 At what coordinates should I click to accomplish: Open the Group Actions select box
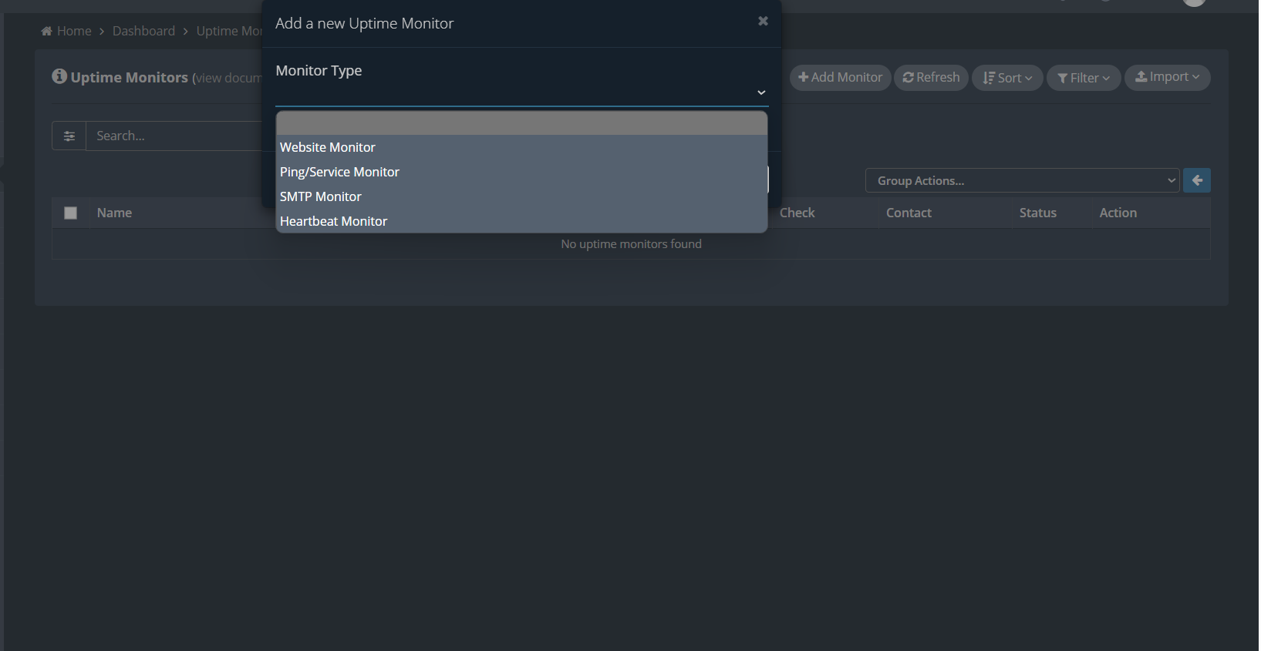[x=1022, y=180]
